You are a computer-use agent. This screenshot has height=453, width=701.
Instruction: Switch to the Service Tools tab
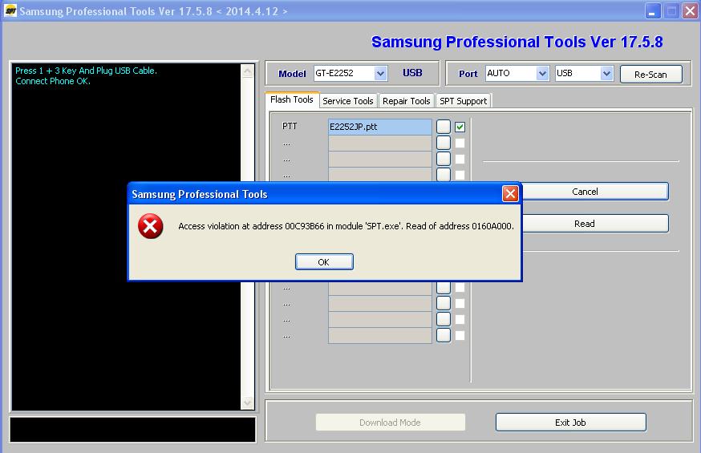pos(348,101)
